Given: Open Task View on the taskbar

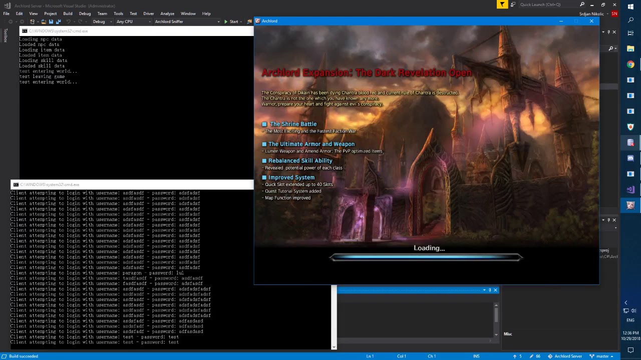Looking at the screenshot, I should (x=630, y=33).
